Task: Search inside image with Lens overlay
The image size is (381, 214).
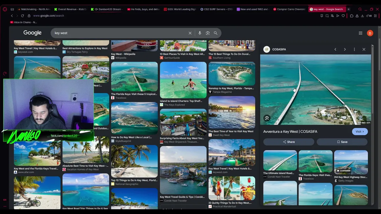Action: pos(267,118)
